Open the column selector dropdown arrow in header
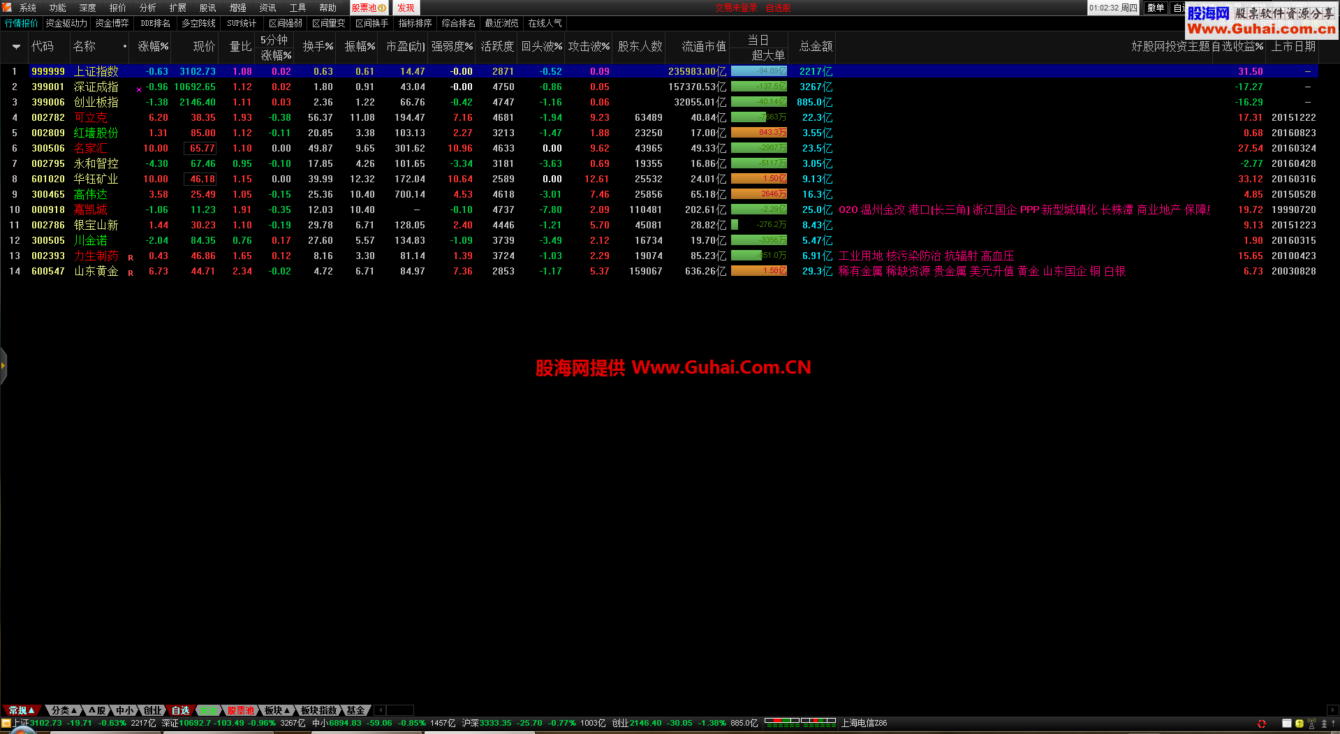The image size is (1340, 734). click(x=16, y=47)
